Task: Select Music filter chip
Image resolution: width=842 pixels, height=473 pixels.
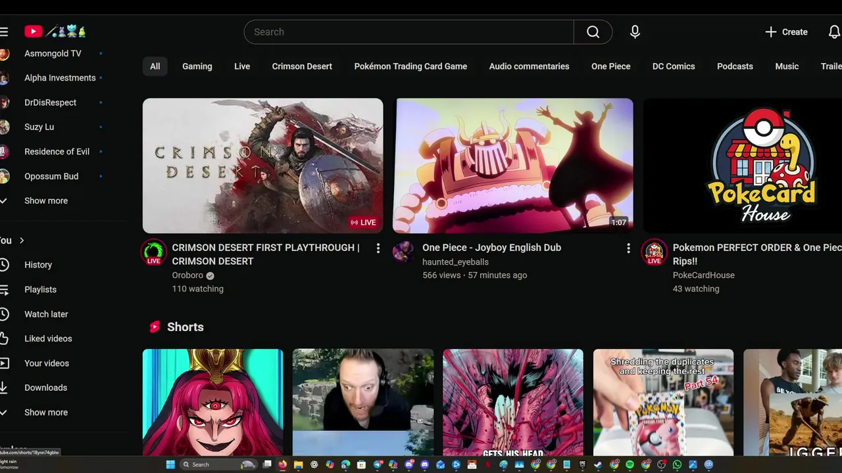Action: click(x=787, y=66)
